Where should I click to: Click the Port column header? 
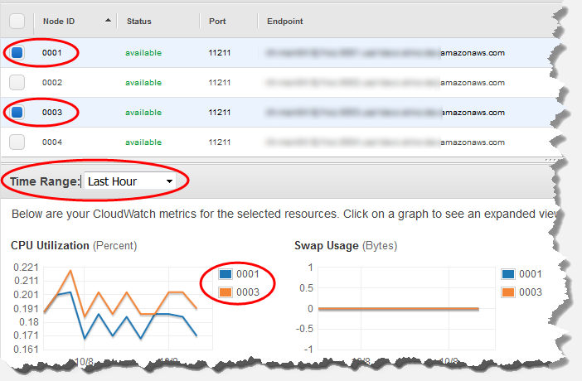pos(217,21)
